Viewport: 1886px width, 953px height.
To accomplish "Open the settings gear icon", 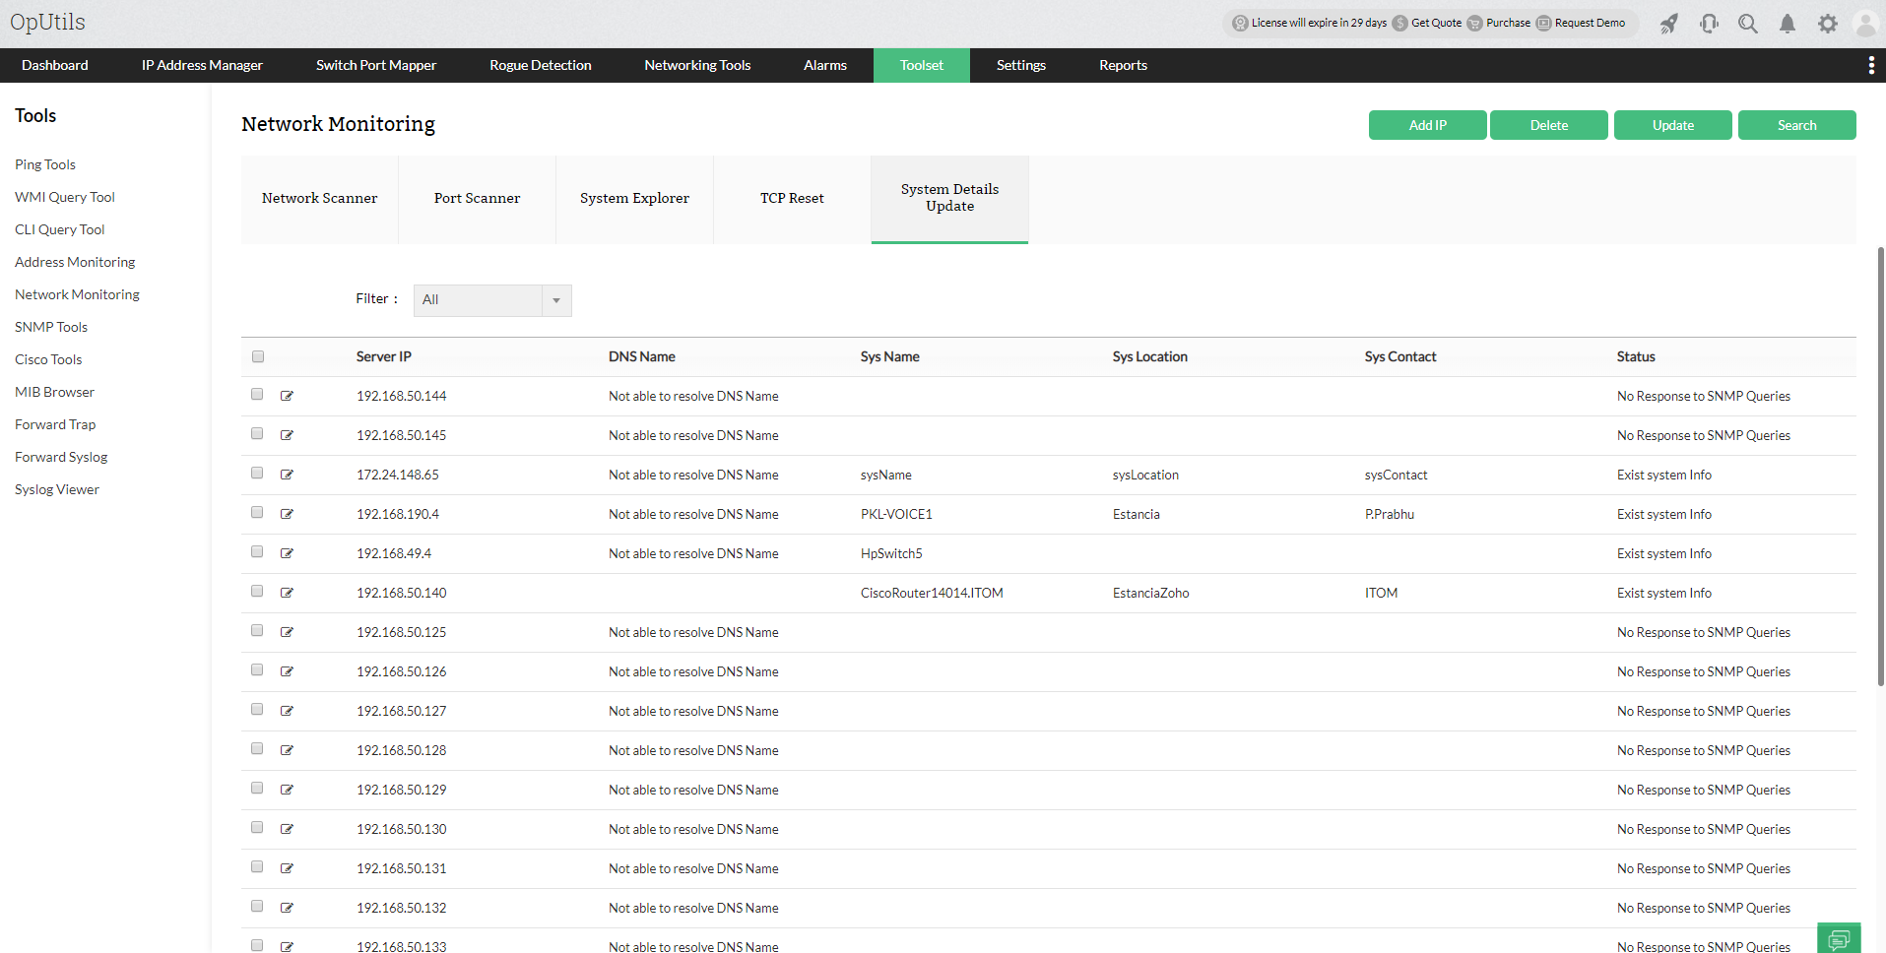I will click(x=1827, y=24).
